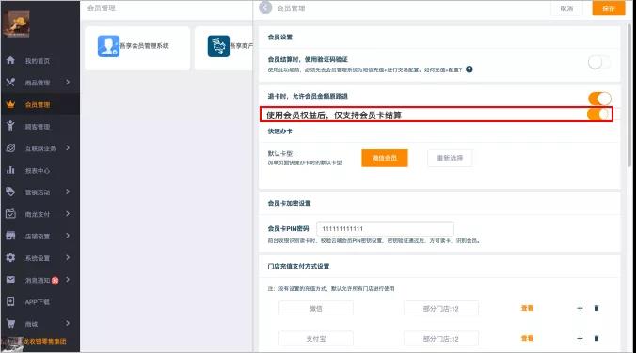Click 会员卡PIN密码 input field
Image resolution: width=636 pixels, height=353 pixels.
click(x=385, y=229)
